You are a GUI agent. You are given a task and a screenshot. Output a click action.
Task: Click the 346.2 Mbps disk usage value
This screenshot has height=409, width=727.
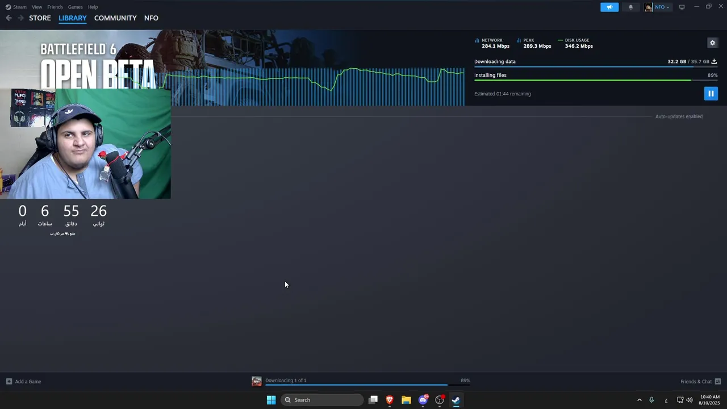point(578,46)
